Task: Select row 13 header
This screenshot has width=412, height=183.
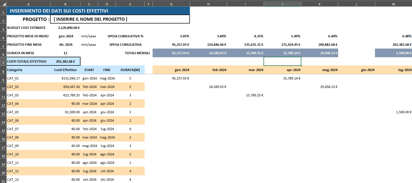Action: point(3,112)
